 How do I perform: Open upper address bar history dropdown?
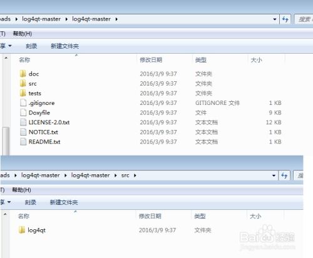click(275, 19)
